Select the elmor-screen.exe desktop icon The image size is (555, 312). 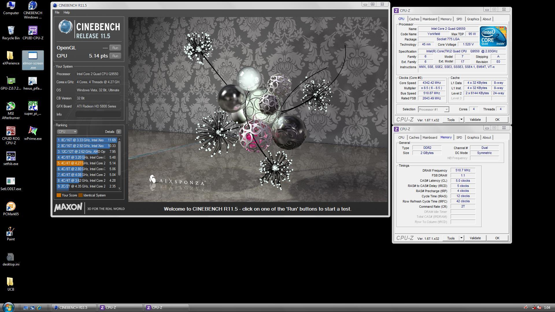33,60
